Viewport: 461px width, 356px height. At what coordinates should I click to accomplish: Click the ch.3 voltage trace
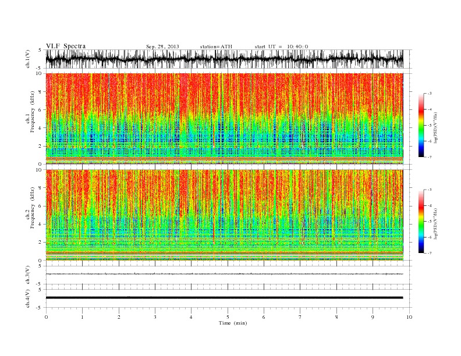pos(224,274)
